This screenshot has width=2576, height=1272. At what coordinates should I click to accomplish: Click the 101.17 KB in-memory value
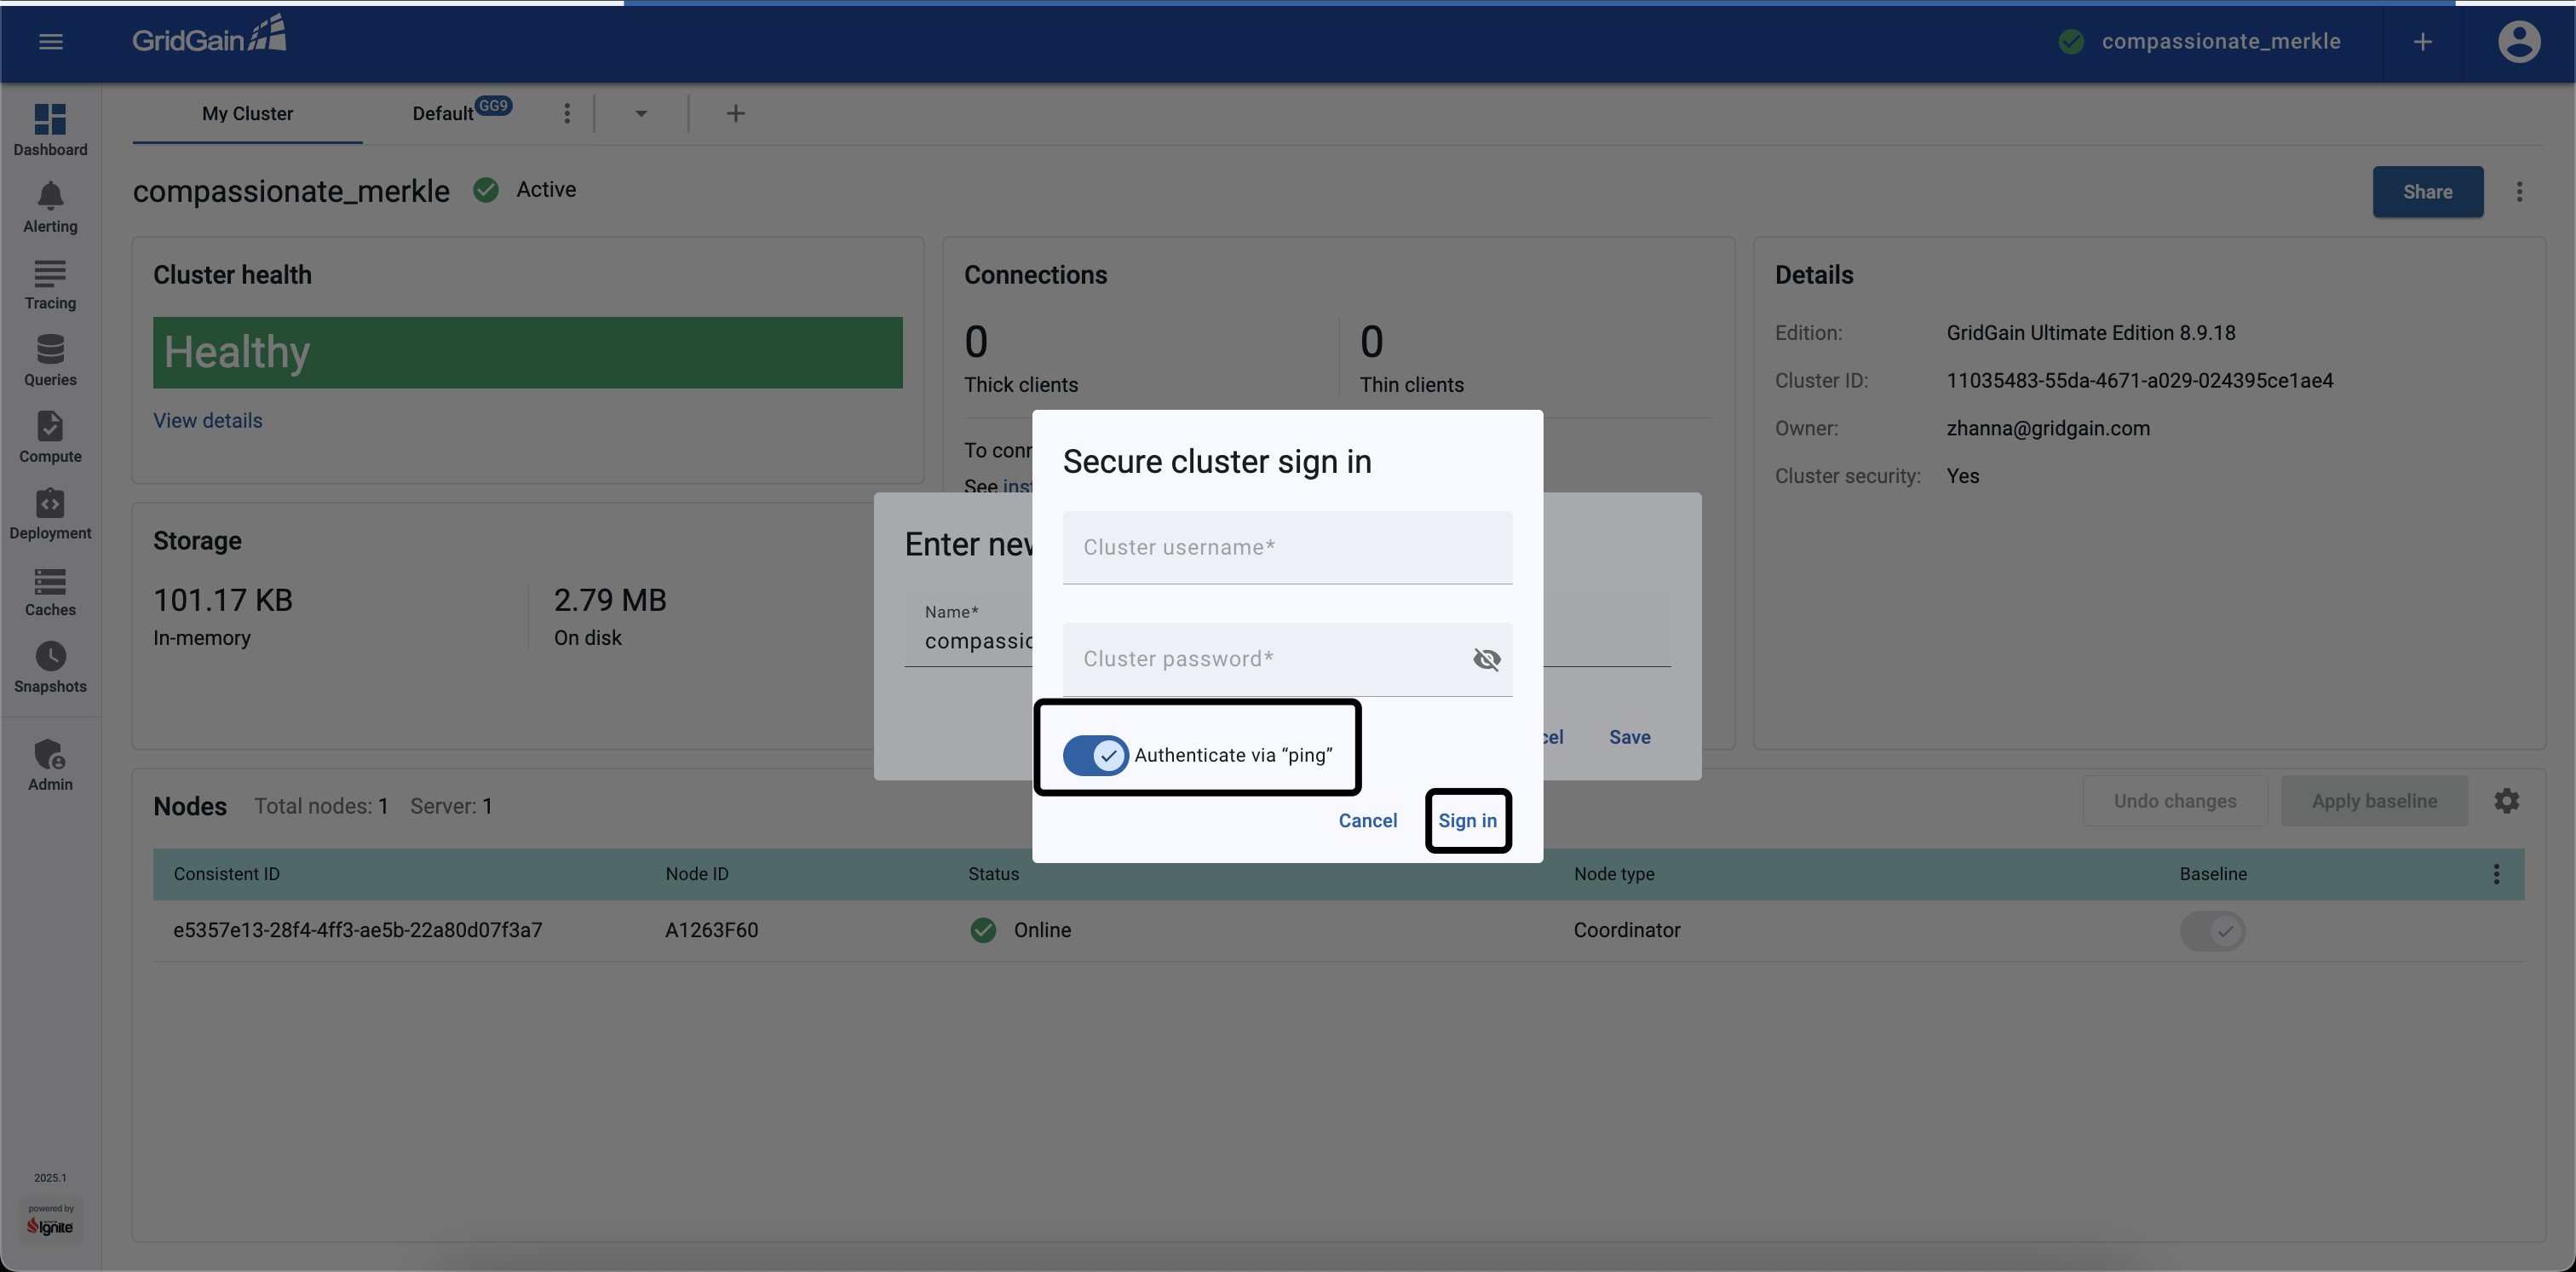(223, 600)
